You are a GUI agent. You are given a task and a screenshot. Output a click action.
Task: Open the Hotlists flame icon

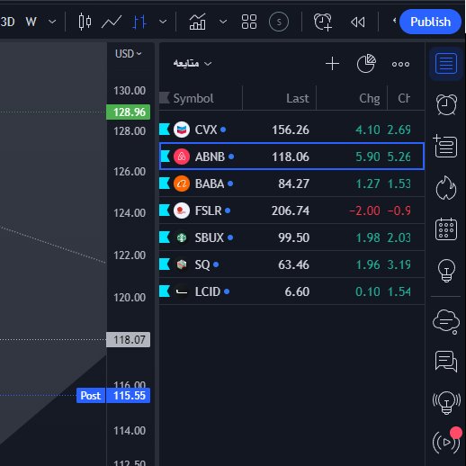click(x=446, y=188)
